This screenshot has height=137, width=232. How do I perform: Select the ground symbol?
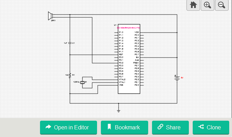(x=119, y=111)
